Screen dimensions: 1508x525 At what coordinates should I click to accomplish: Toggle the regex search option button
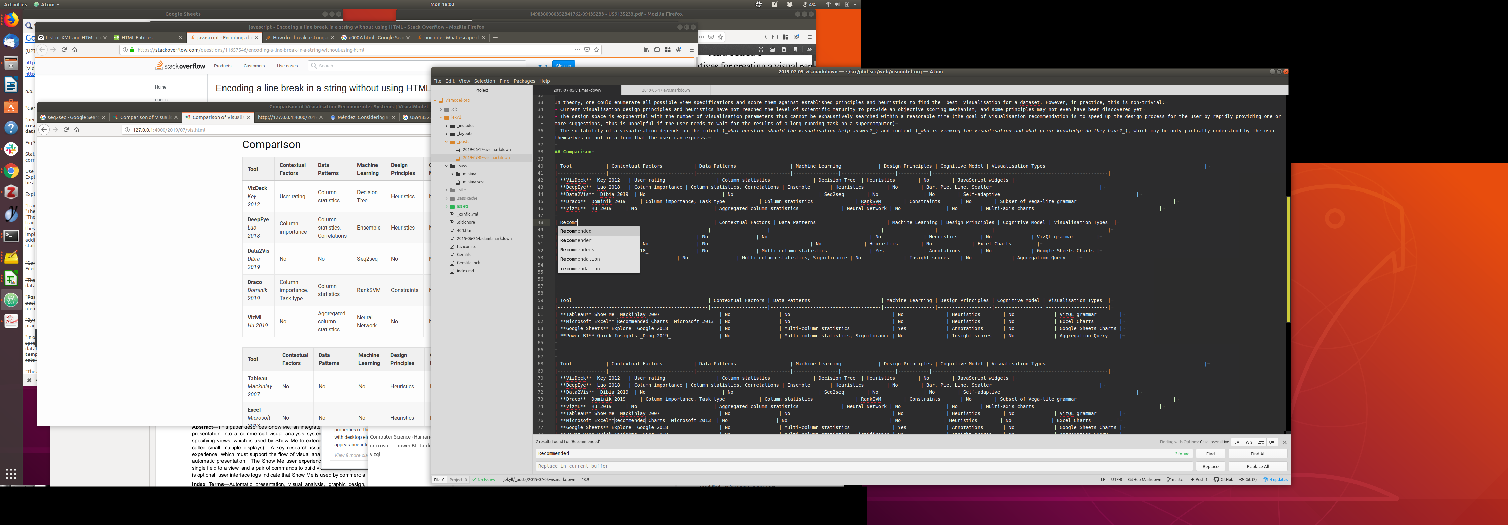tap(1237, 442)
